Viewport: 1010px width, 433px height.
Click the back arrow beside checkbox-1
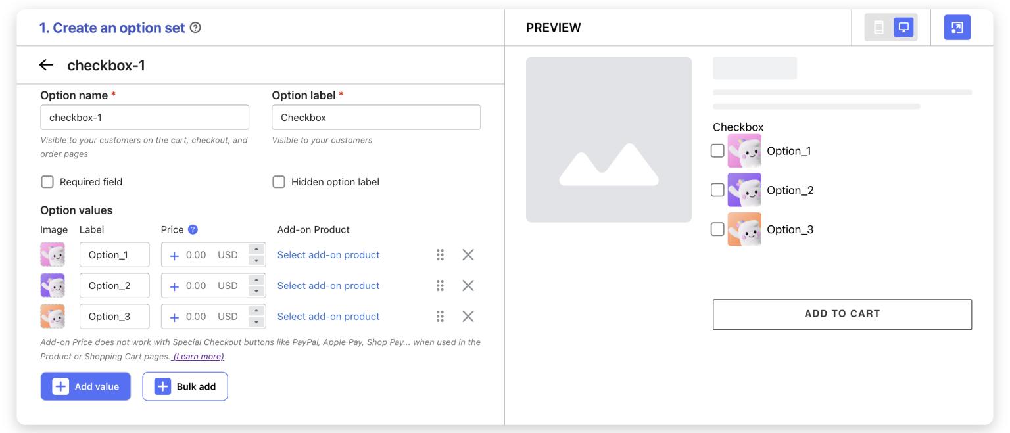tap(46, 64)
